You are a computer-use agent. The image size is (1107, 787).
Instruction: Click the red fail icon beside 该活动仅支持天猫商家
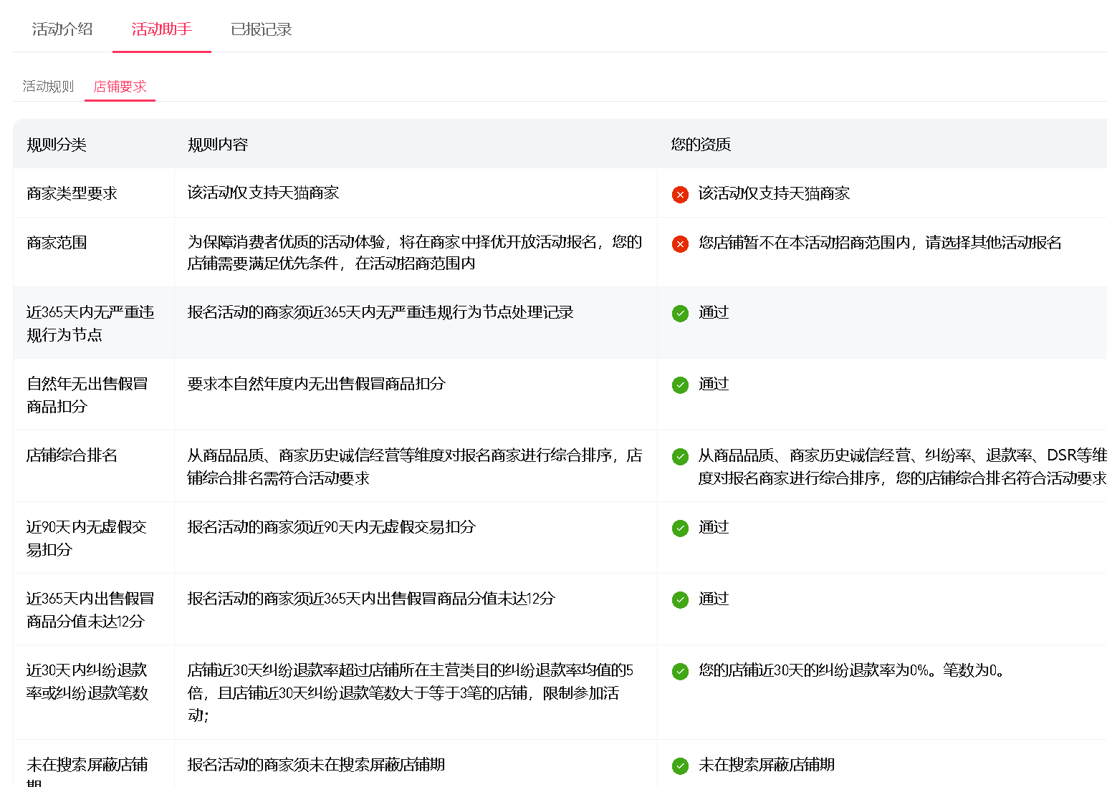[x=680, y=194]
